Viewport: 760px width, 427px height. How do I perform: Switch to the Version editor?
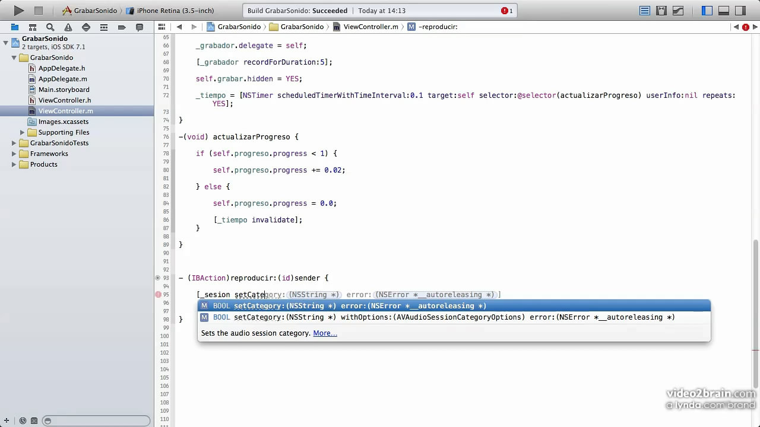(677, 11)
